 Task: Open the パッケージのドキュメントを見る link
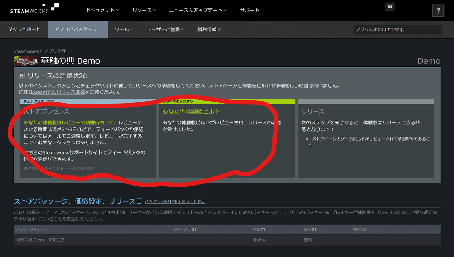point(175,201)
